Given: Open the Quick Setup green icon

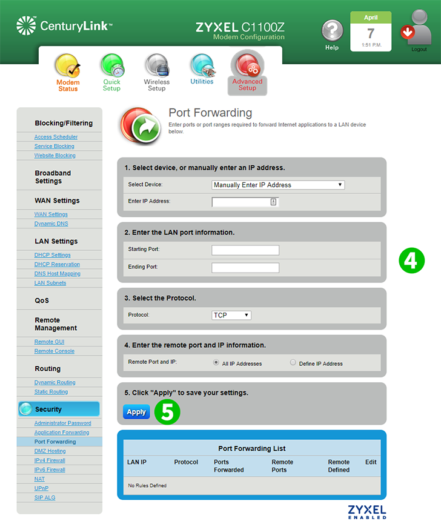Looking at the screenshot, I should pos(112,65).
